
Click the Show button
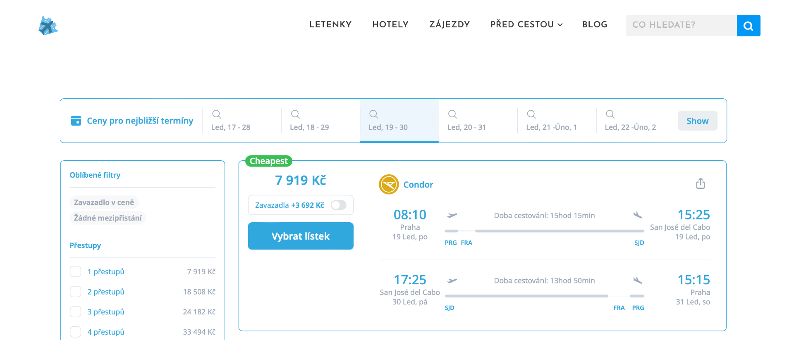[x=697, y=121]
